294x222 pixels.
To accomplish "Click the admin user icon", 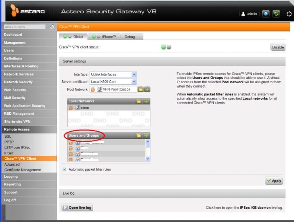I will [243, 14].
